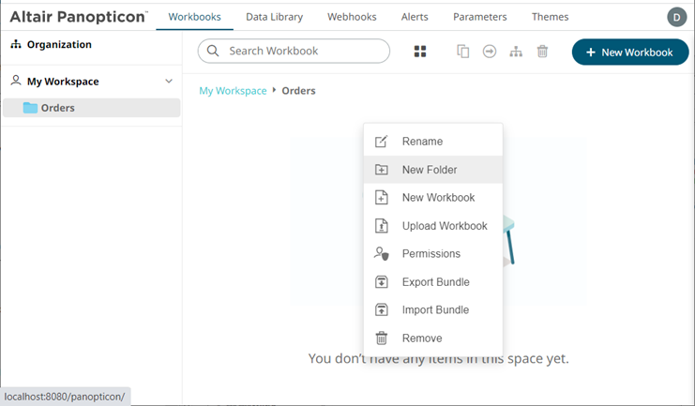The width and height of the screenshot is (695, 406).
Task: Switch to the Themes tab
Action: point(550,17)
